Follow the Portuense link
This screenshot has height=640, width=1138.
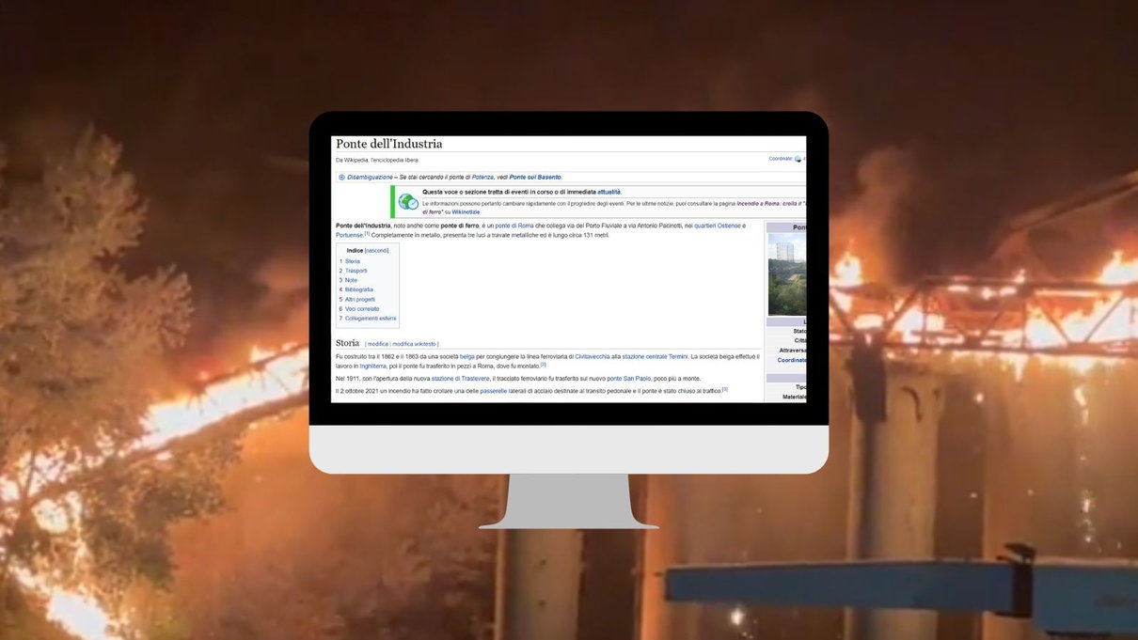tap(350, 235)
